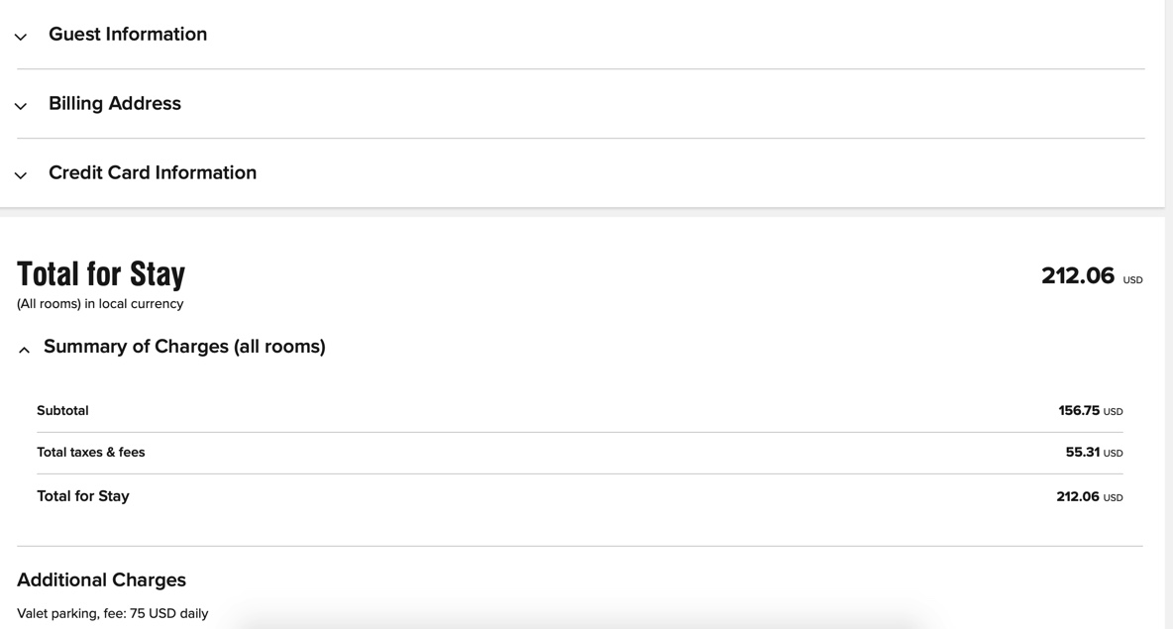Screen dimensions: 1173x629
Task: Select Total for Stay row in summary
Action: pos(83,496)
